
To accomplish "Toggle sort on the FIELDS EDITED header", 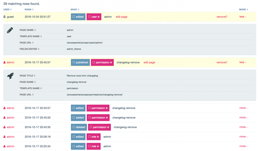I will click(x=29, y=49).
